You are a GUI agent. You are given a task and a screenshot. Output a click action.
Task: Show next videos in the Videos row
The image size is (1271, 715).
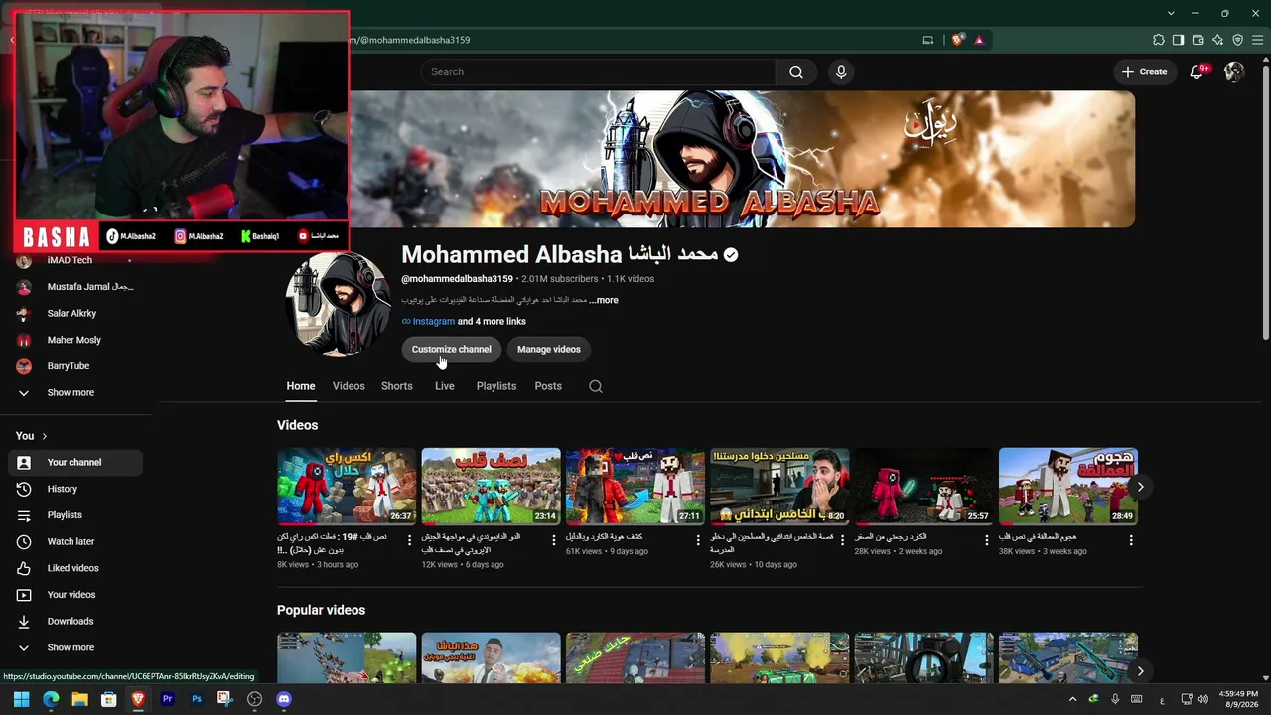click(x=1140, y=487)
